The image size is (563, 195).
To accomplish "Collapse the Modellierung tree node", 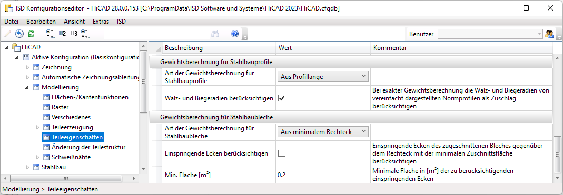I will [x=28, y=87].
